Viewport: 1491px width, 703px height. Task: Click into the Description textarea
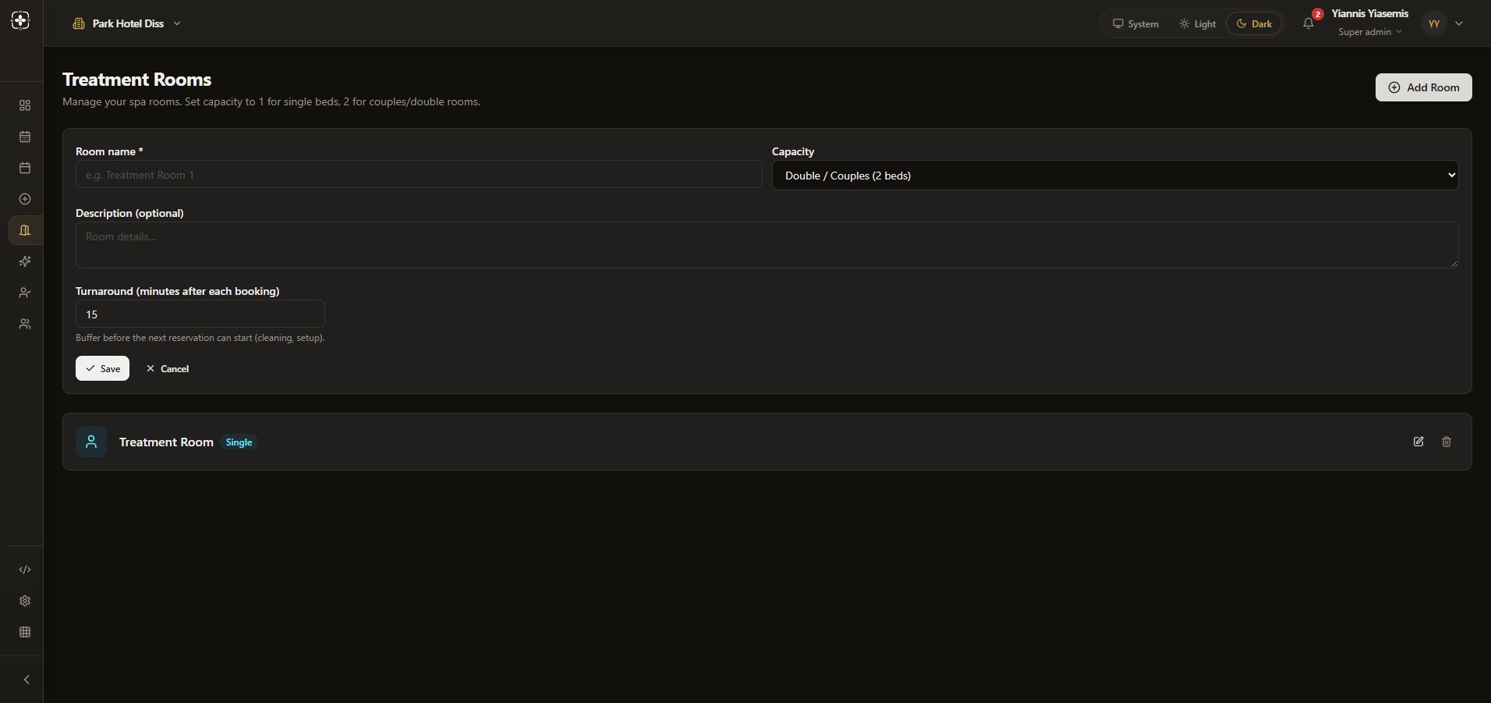pos(767,245)
